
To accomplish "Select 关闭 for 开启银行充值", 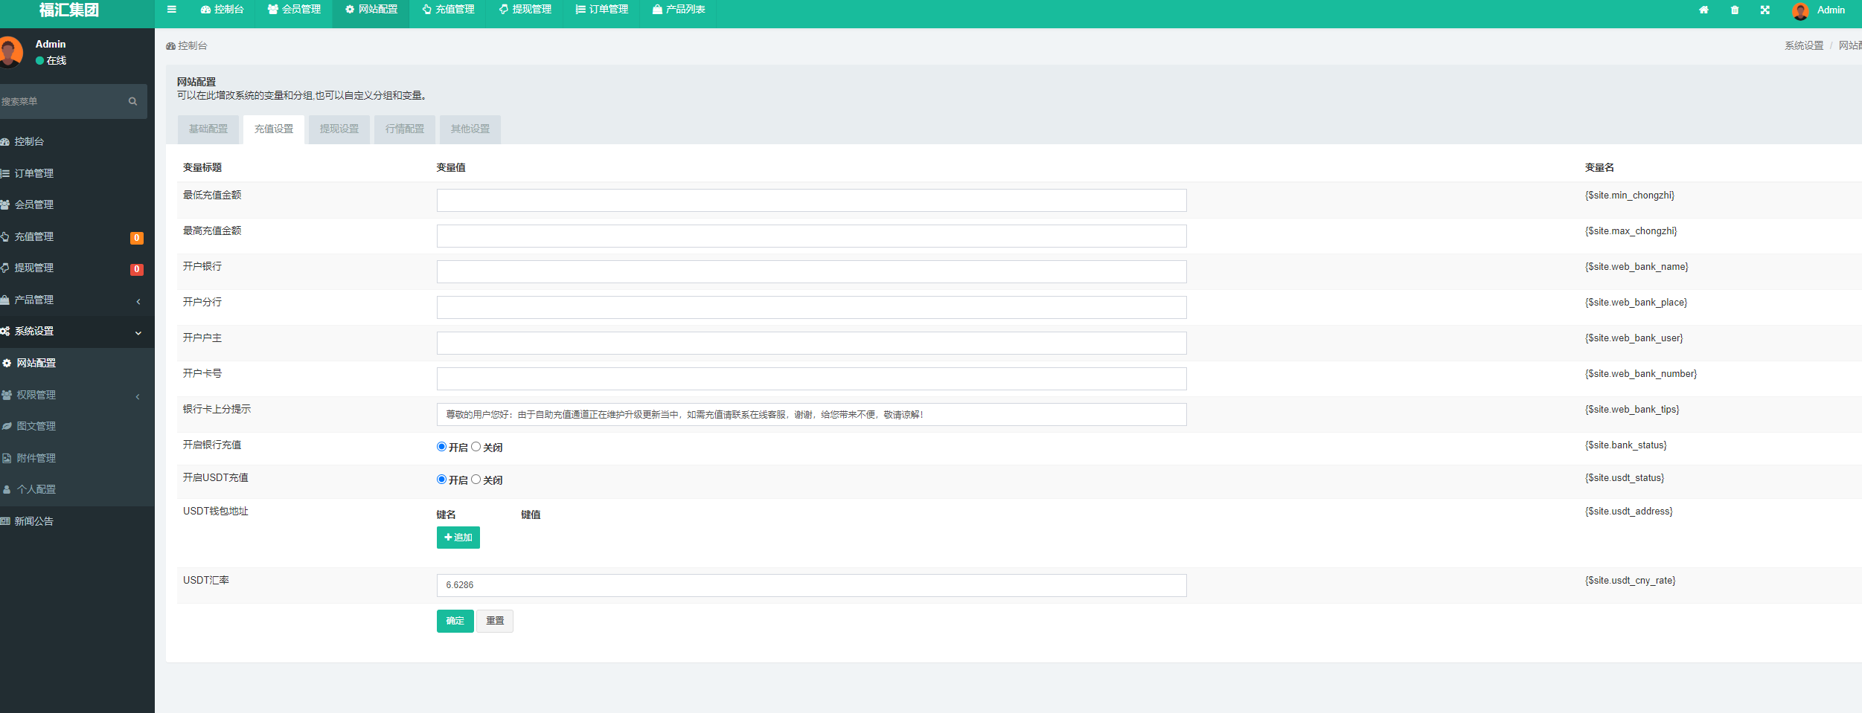I will pyautogui.click(x=476, y=447).
